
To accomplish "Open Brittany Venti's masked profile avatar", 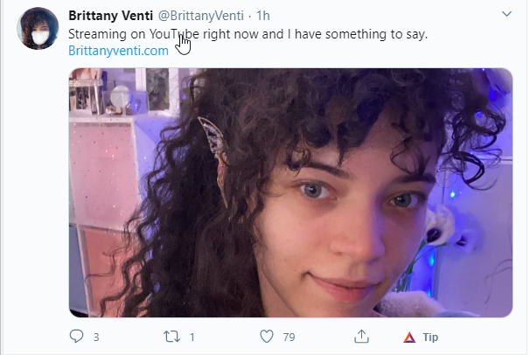I will (x=38, y=28).
